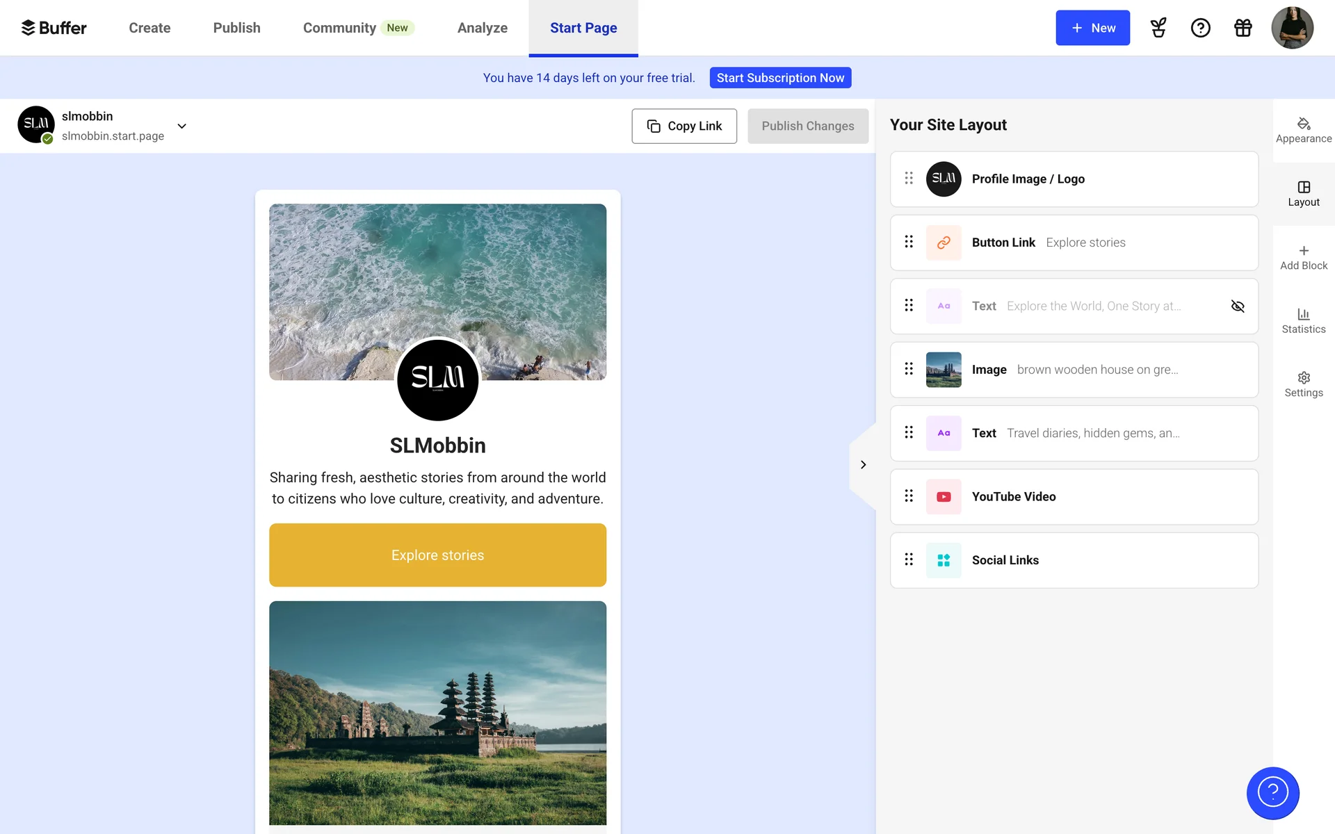1335x834 pixels.
Task: Open the Add Block panel
Action: coord(1303,257)
